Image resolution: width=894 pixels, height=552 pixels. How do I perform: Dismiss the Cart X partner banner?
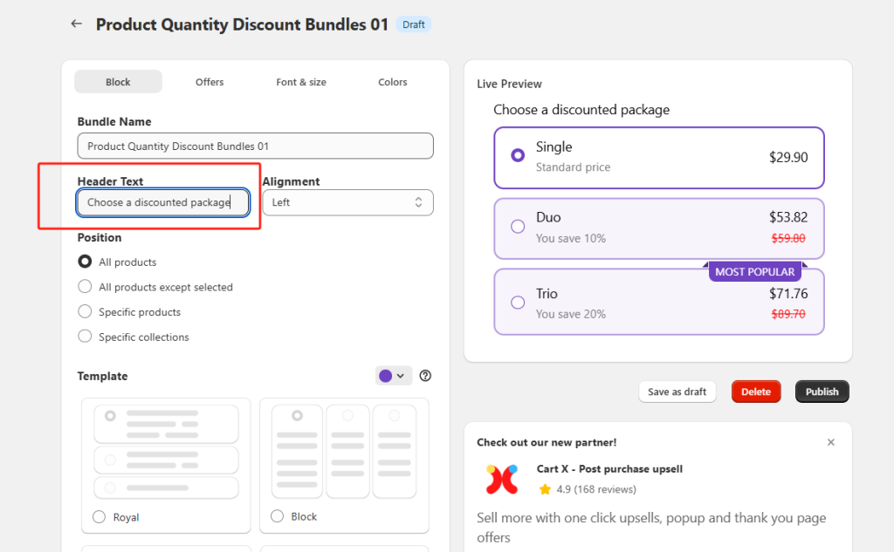point(830,442)
